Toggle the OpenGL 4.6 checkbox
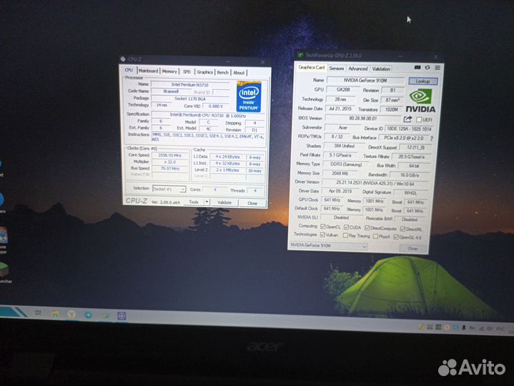Image resolution: width=514 pixels, height=386 pixels. click(x=396, y=237)
